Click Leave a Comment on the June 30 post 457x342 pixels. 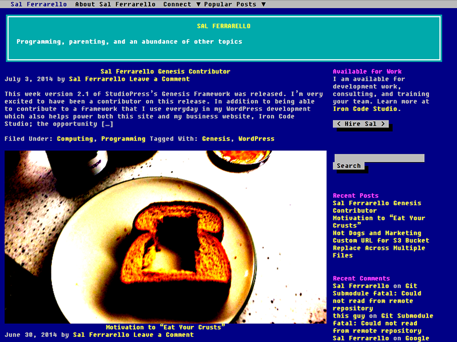pyautogui.click(x=164, y=335)
